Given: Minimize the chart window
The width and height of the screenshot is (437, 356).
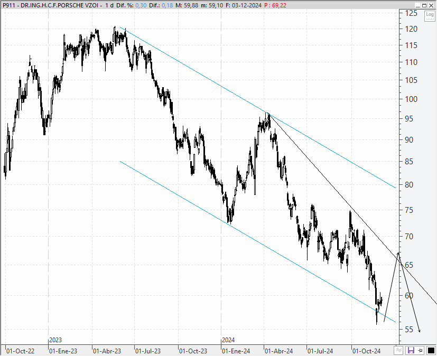Looking at the screenshot, I should tap(418, 5).
